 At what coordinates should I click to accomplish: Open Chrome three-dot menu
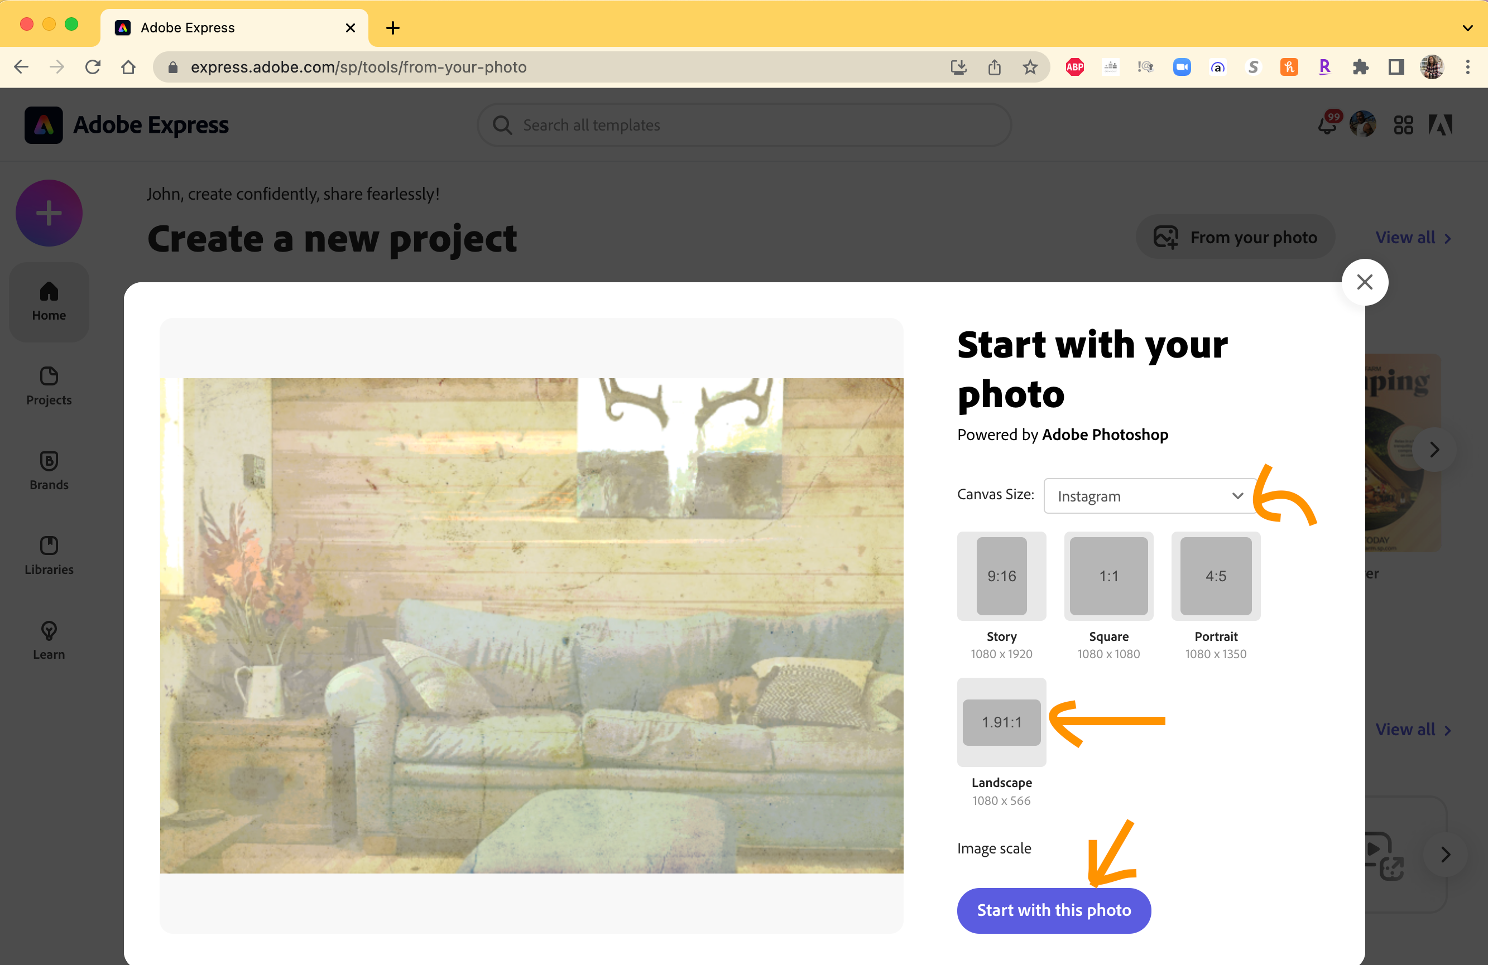(x=1467, y=67)
